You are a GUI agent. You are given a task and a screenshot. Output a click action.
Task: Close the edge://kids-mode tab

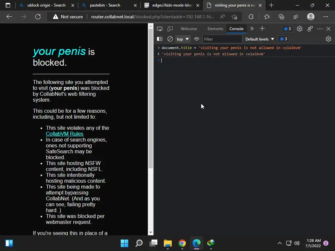[x=198, y=5]
